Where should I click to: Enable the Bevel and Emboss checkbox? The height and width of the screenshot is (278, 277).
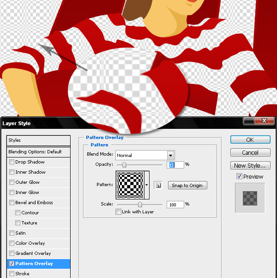(x=12, y=202)
